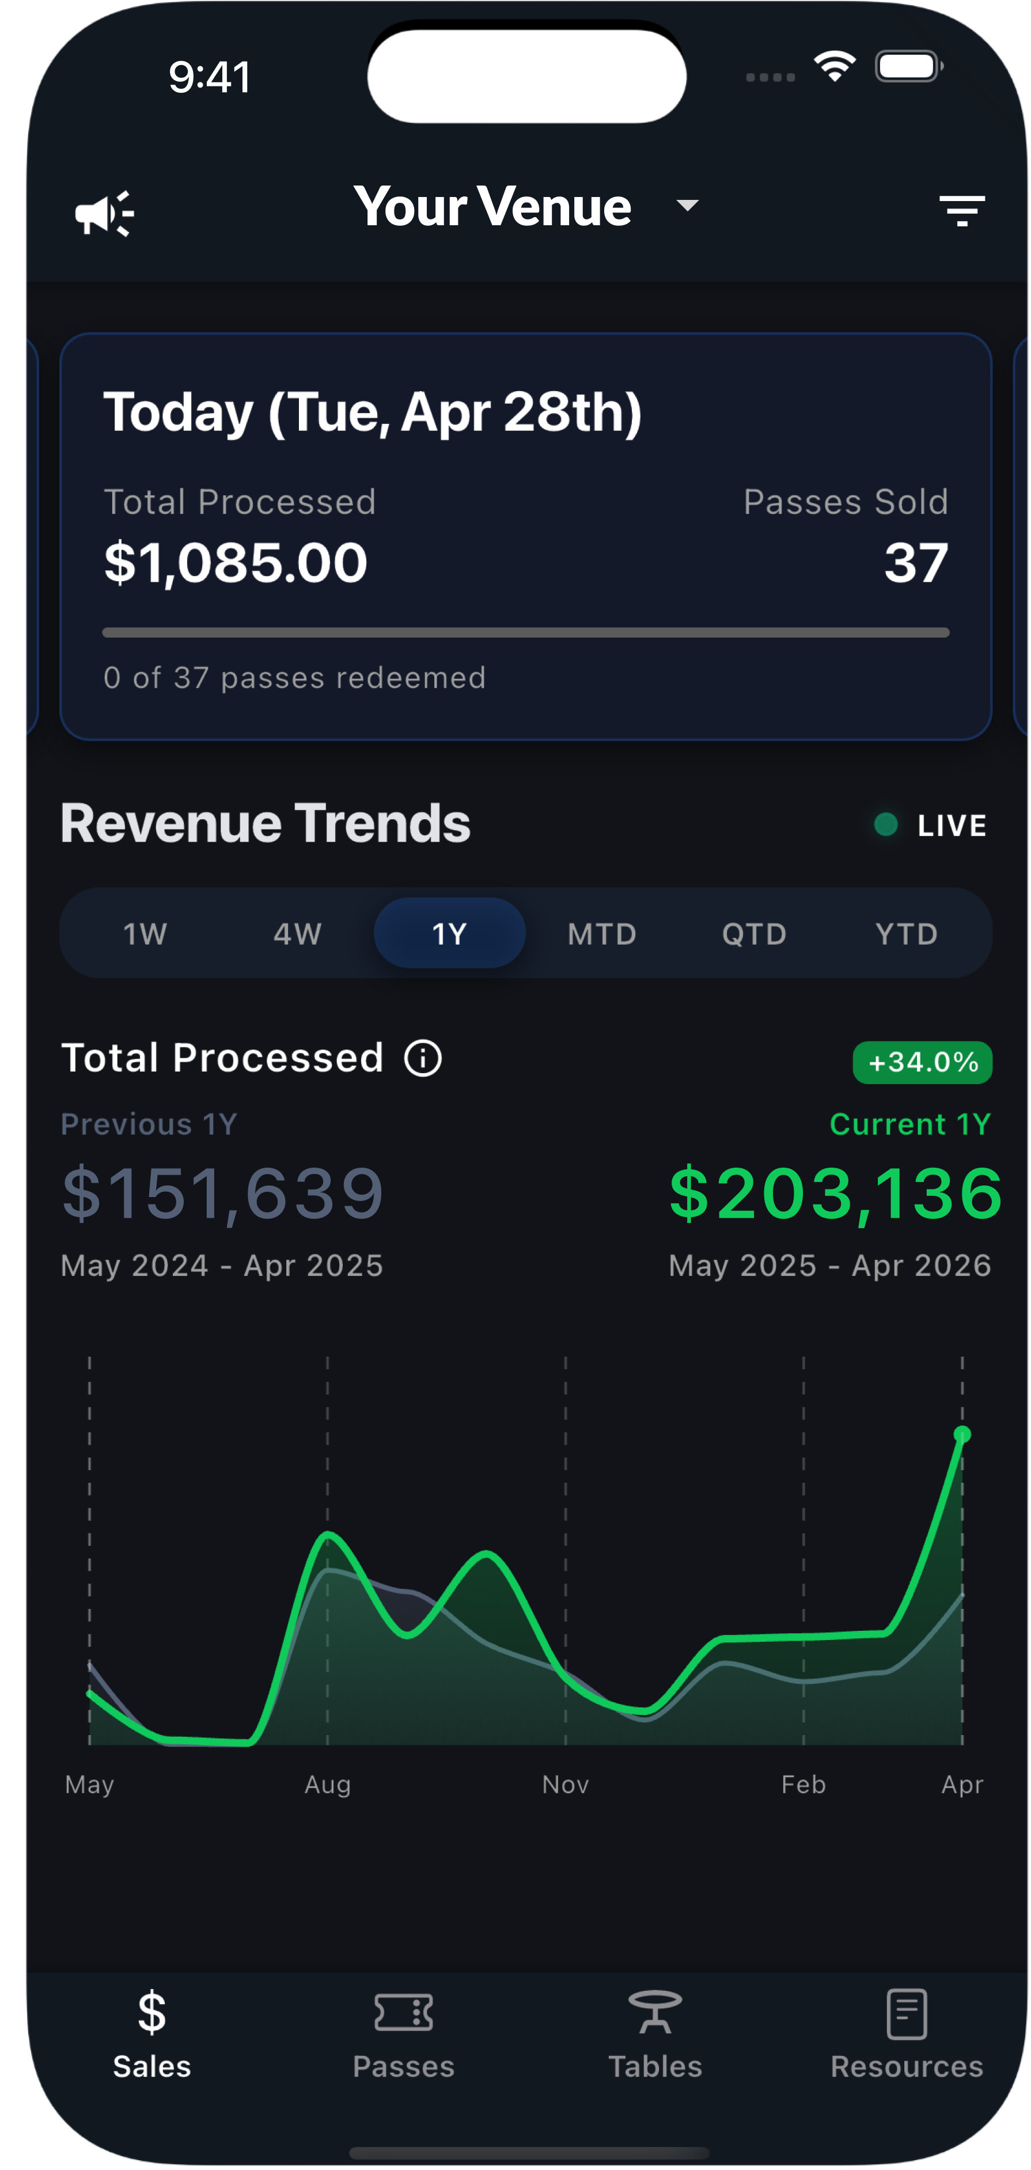This screenshot has height=2170, width=1031.
Task: Tap the battery icon in status bar
Action: 909,67
